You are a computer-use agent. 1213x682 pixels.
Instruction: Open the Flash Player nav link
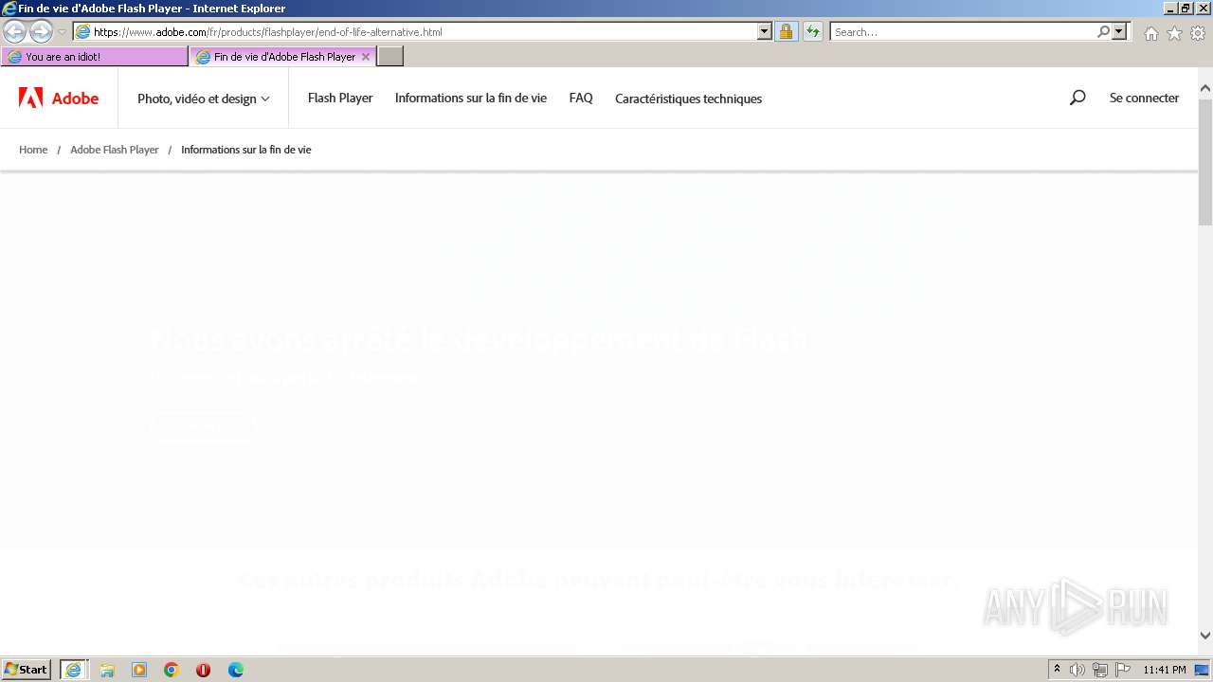340,98
